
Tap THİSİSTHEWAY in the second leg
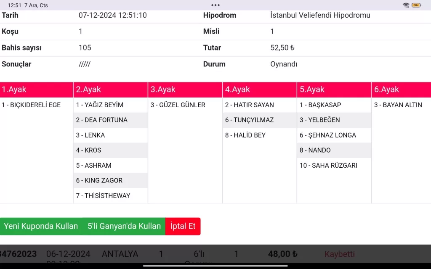click(110, 196)
